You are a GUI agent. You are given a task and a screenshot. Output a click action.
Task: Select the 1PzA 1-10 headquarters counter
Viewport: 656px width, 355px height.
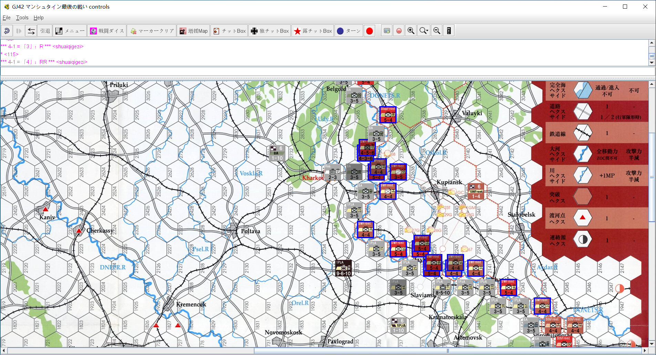(x=399, y=325)
